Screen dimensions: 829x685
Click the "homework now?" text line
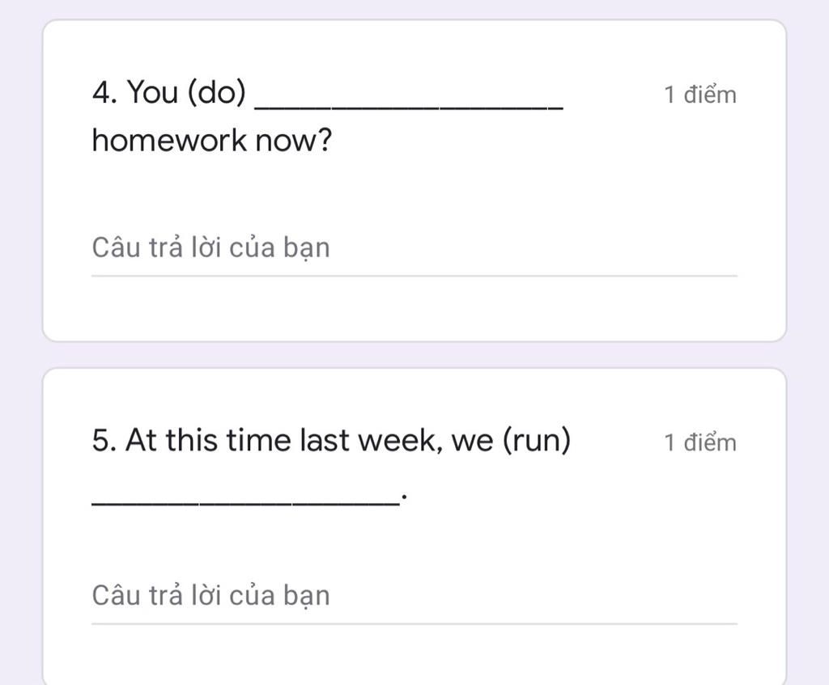[x=212, y=141]
